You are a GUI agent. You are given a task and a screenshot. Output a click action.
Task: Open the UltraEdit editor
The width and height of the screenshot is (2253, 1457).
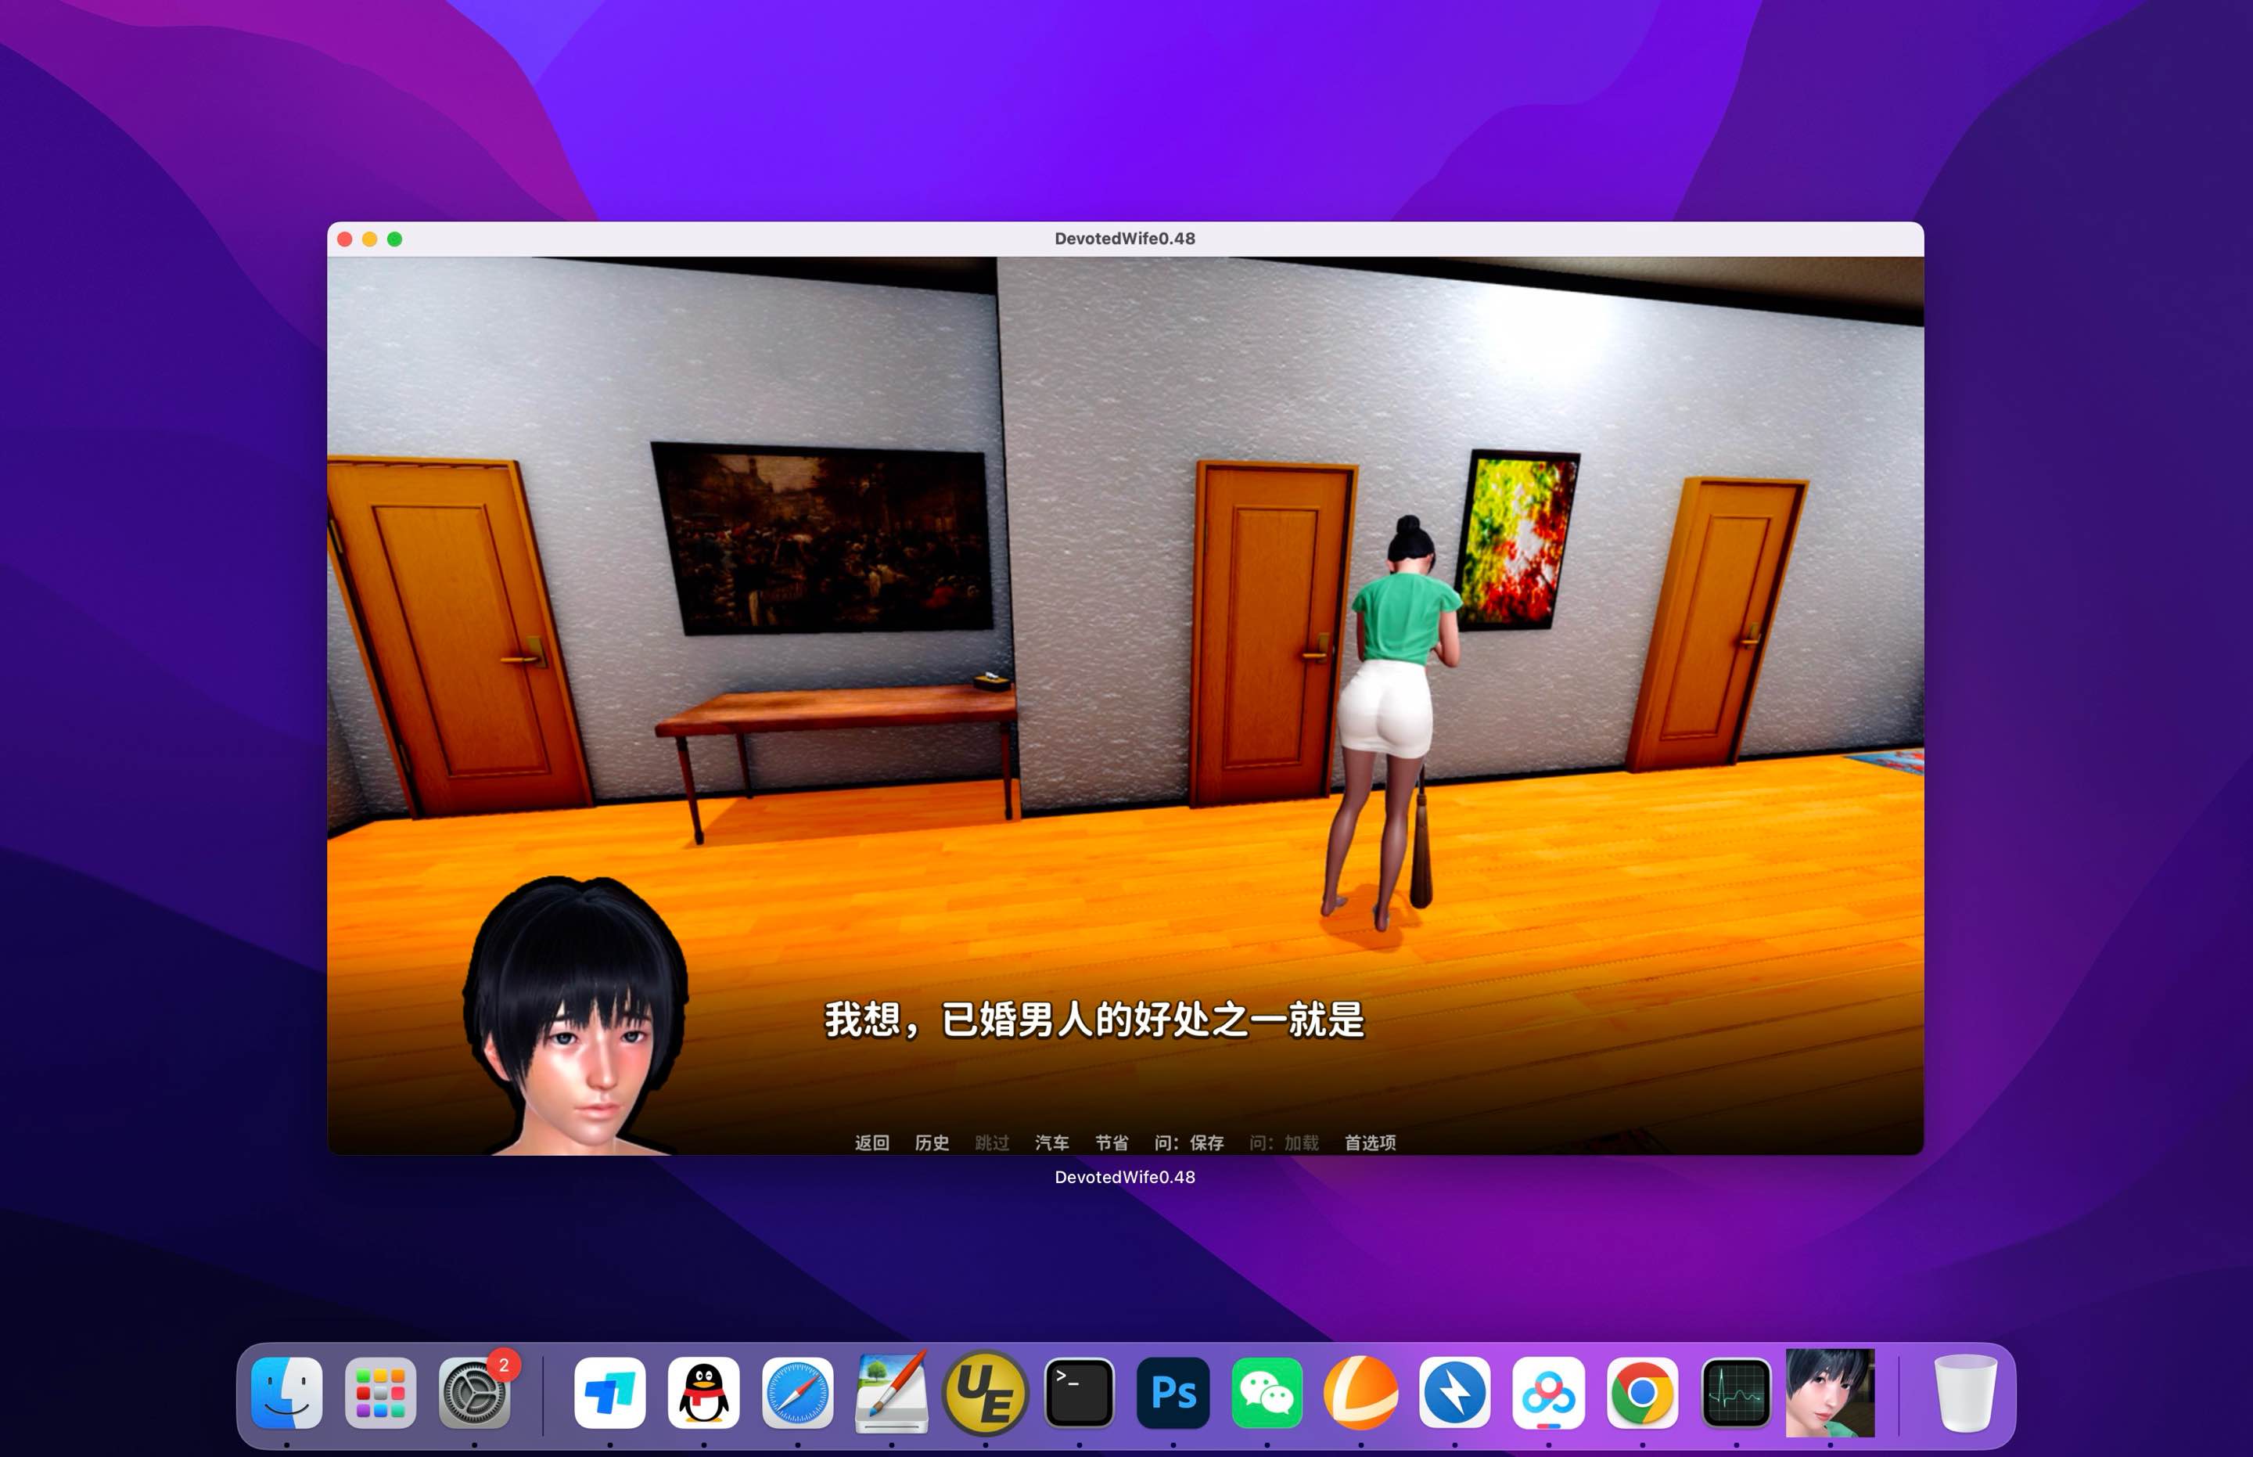986,1392
